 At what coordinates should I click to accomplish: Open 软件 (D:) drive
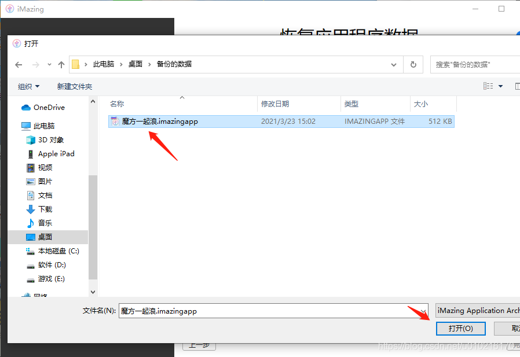tap(52, 265)
